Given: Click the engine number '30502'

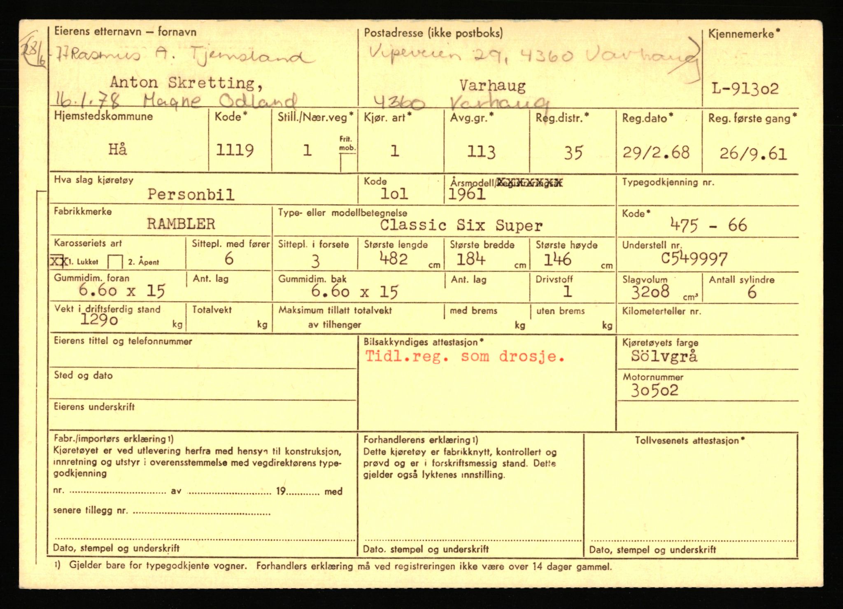Looking at the screenshot, I should tap(654, 390).
